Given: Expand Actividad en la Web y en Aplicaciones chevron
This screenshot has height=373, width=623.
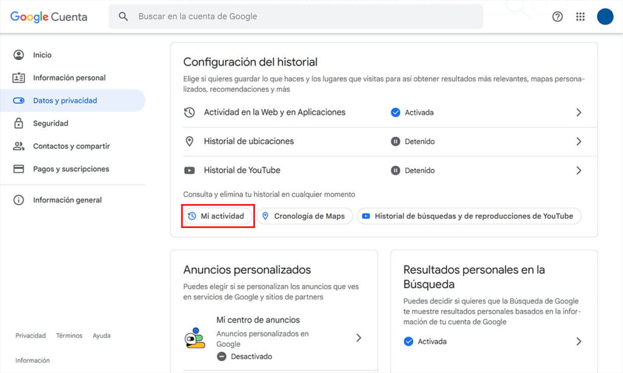Looking at the screenshot, I should 579,112.
